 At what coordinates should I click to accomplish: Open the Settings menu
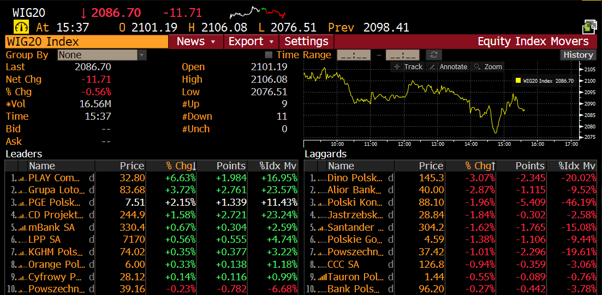pos(306,41)
